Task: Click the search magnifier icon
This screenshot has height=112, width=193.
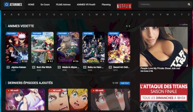Action: [189, 4]
